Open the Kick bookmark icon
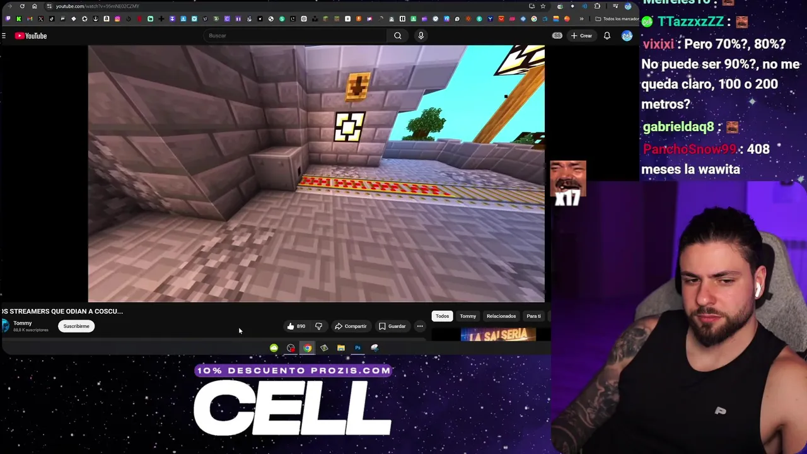 click(19, 19)
